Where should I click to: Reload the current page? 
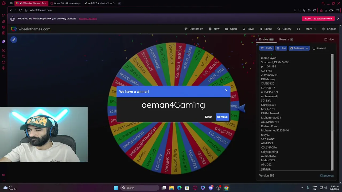[20, 10]
